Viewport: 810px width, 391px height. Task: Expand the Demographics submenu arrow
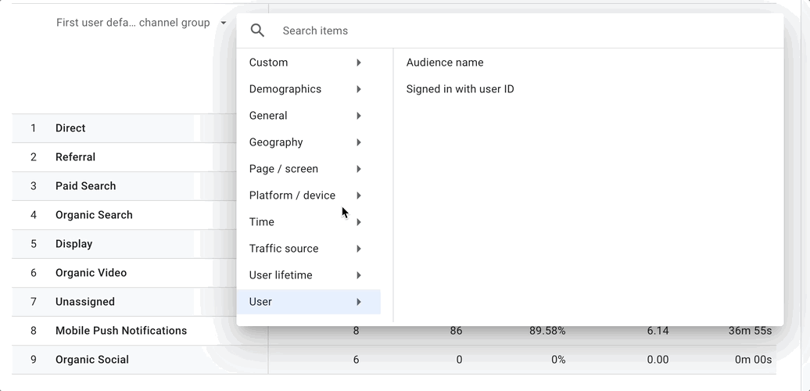tap(359, 89)
